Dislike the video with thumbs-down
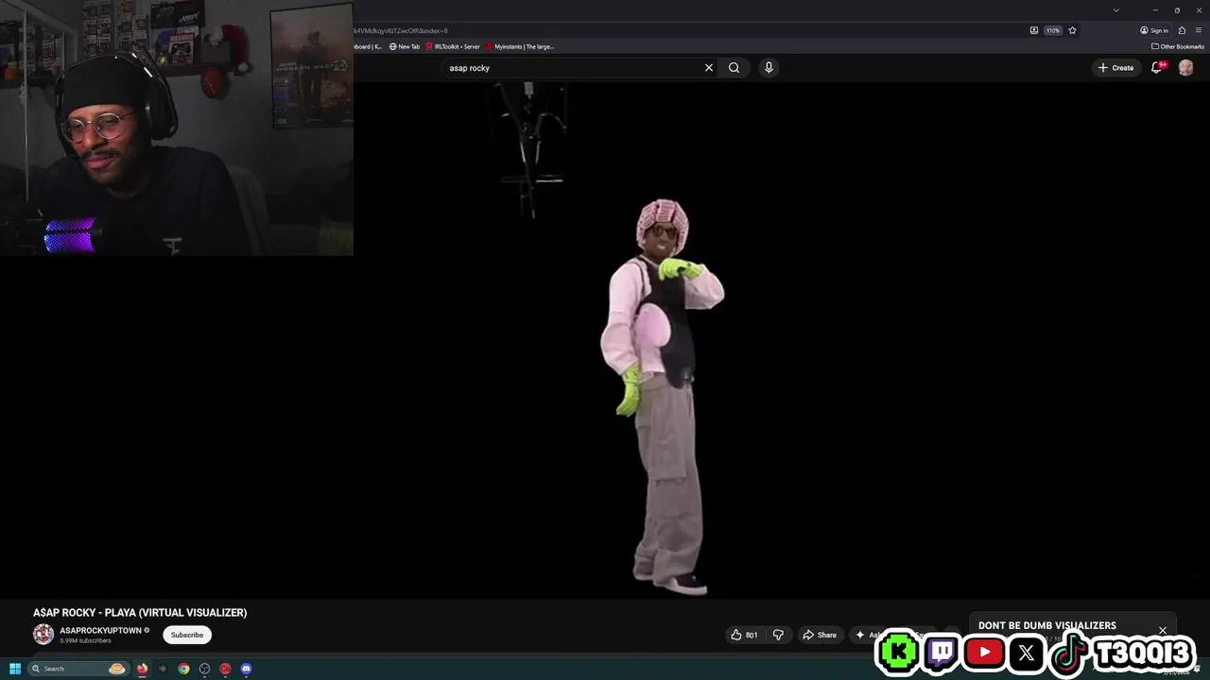Screen dimensions: 1210x680 (x=778, y=635)
